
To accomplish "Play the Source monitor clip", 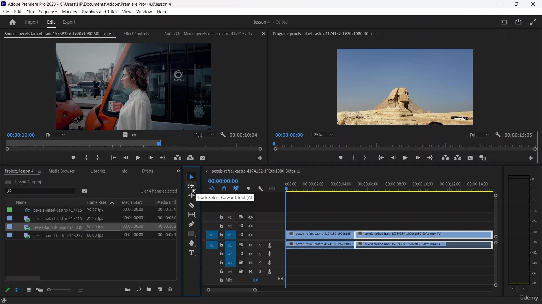I will tap(138, 158).
